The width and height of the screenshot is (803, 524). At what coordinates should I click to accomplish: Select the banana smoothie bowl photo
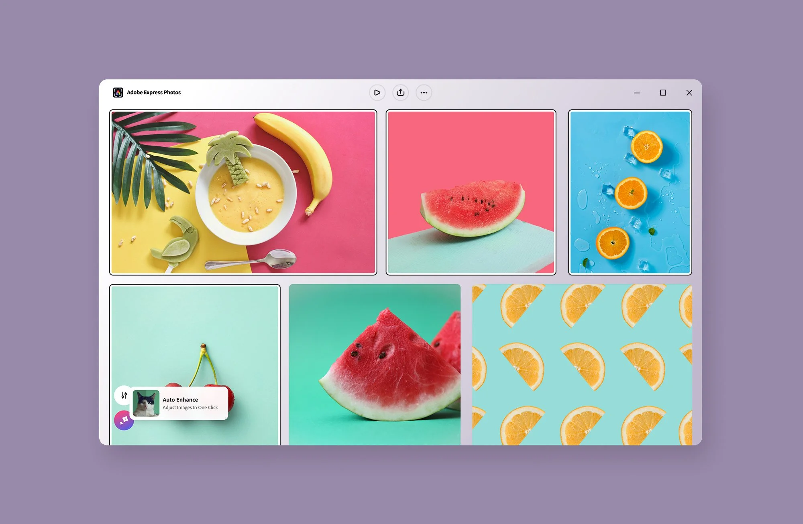pyautogui.click(x=243, y=192)
